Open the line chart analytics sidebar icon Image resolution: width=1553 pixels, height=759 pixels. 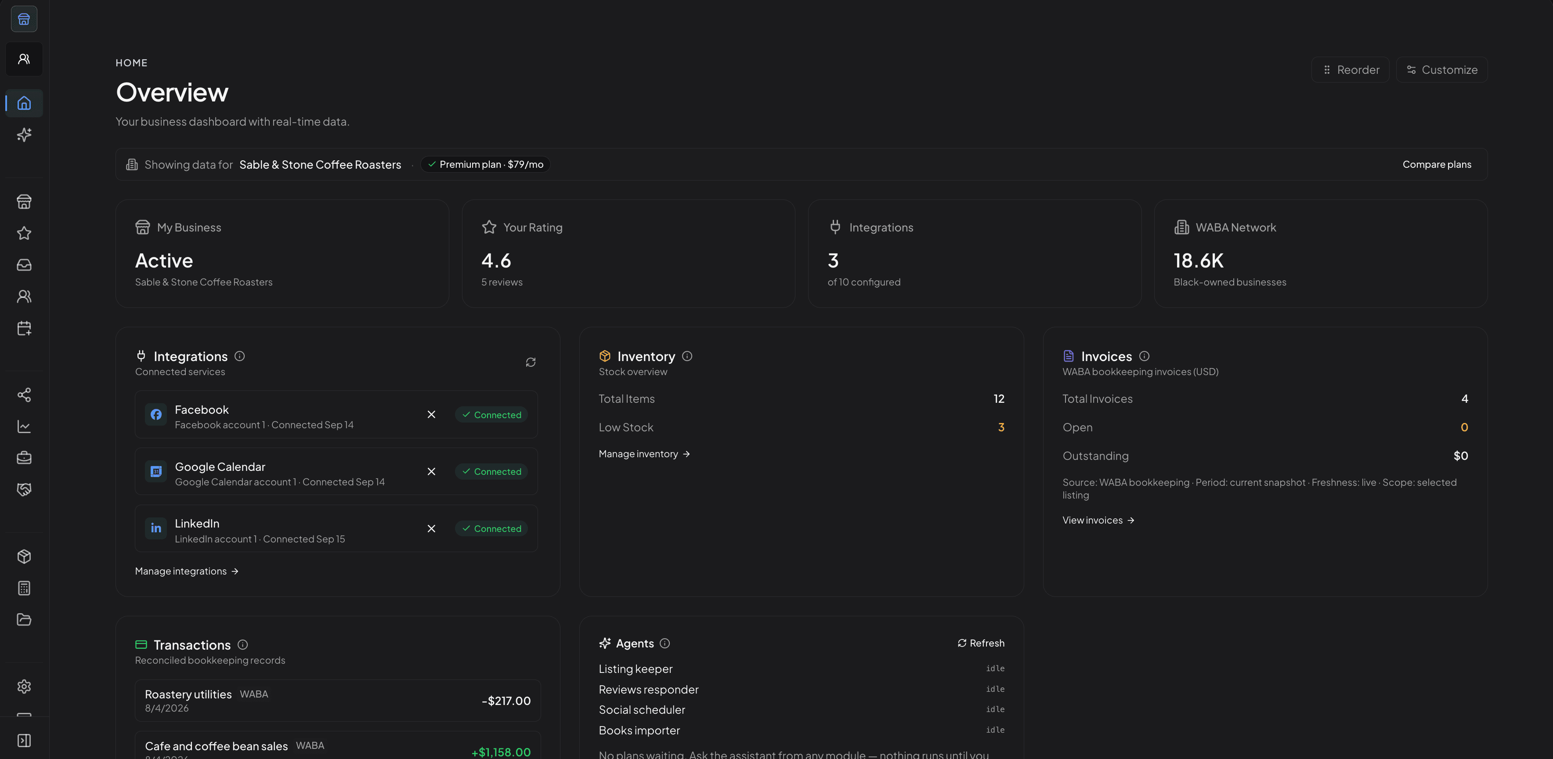click(24, 426)
